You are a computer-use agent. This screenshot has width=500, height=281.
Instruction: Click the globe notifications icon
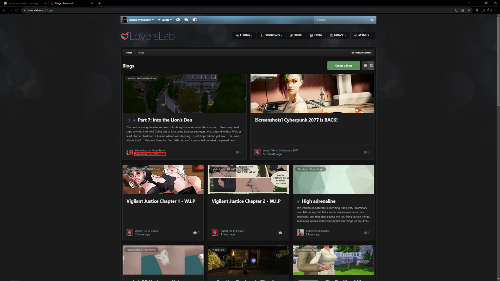pos(178,20)
